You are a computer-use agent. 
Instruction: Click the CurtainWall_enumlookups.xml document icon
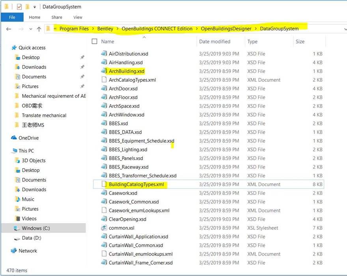104,254
